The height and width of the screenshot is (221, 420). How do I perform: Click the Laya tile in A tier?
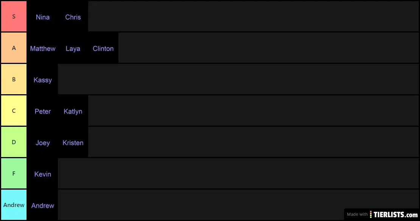tap(73, 48)
